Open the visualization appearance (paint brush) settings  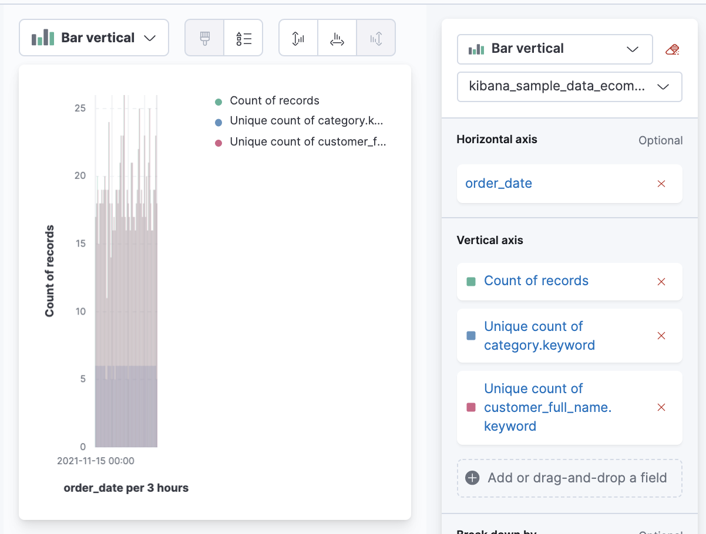[x=204, y=37]
